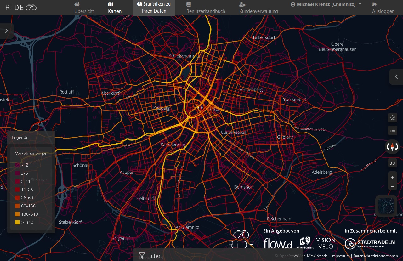Viewport: 403px width, 261px height.
Task: Click the Helbersdorf map label
Action: coord(148,199)
